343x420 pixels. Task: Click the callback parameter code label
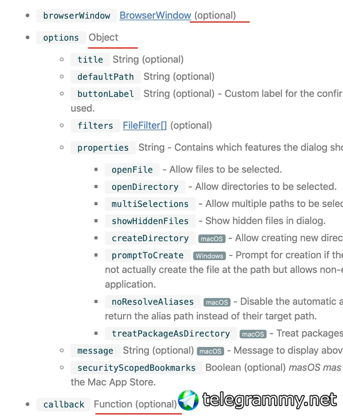coord(64,404)
